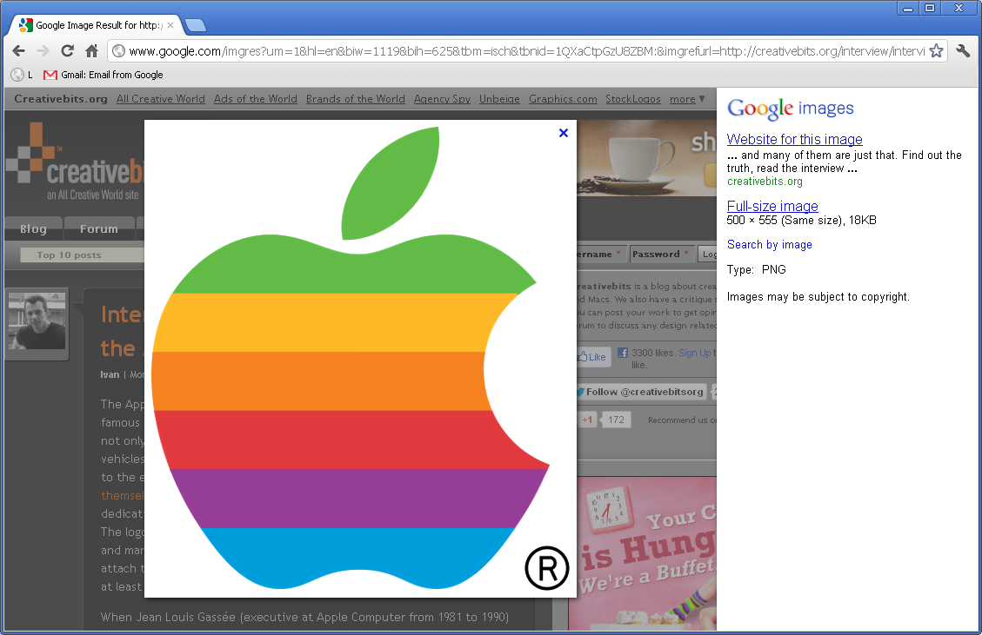This screenshot has height=635, width=982.
Task: Reload the page with the refresh icon
Action: (x=68, y=50)
